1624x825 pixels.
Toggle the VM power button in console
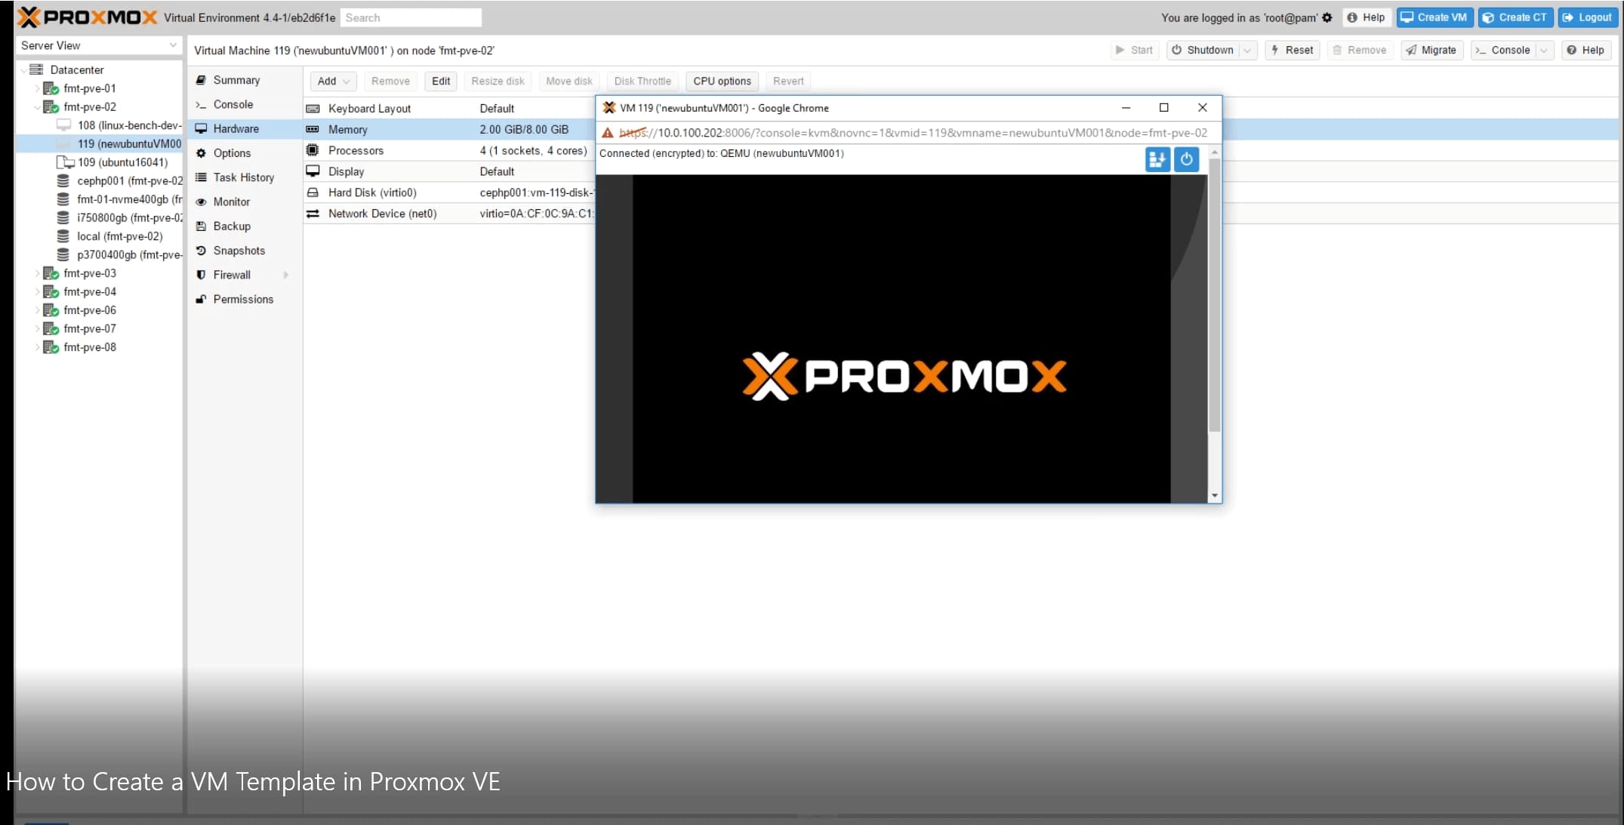point(1186,158)
